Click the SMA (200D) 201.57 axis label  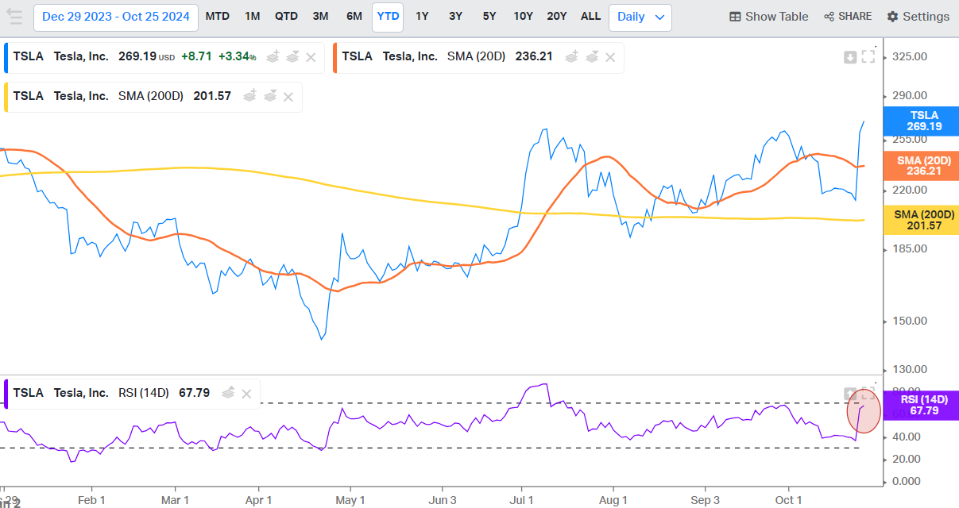[922, 220]
